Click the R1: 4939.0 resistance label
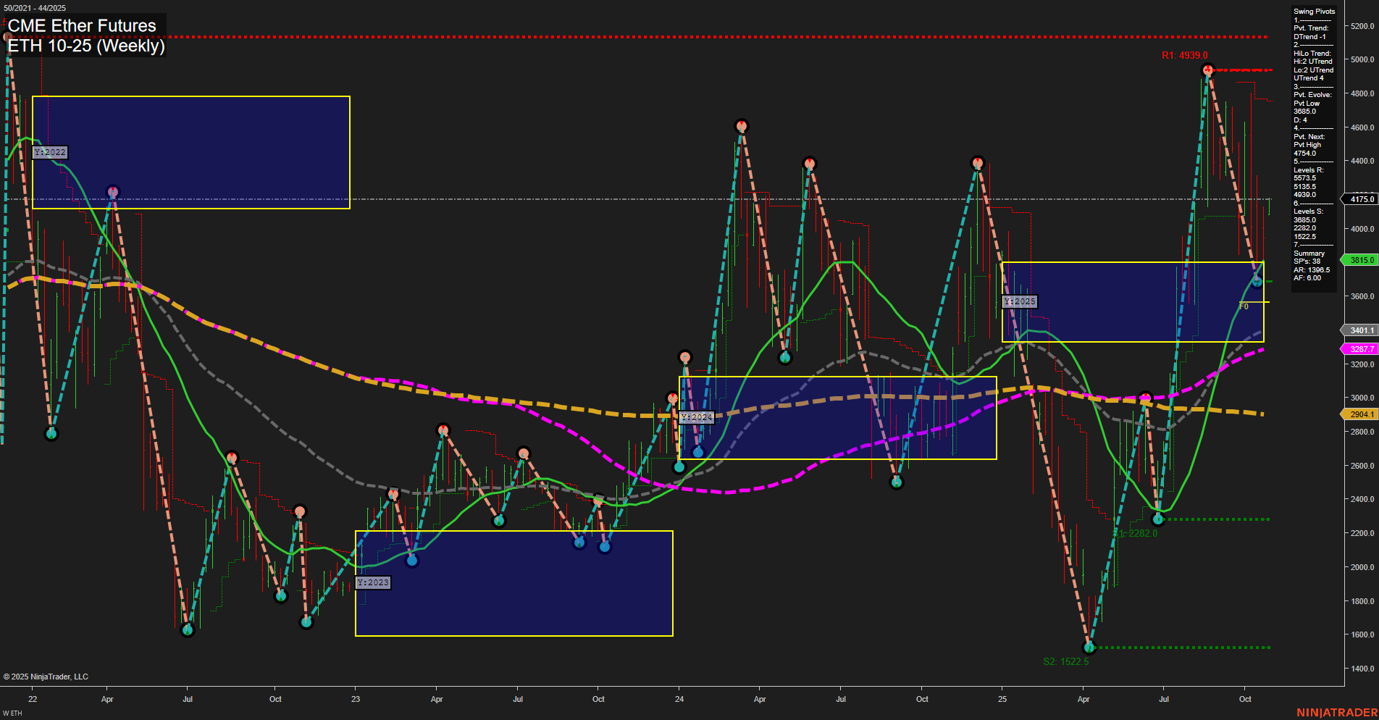Image resolution: width=1379 pixels, height=720 pixels. (1184, 54)
